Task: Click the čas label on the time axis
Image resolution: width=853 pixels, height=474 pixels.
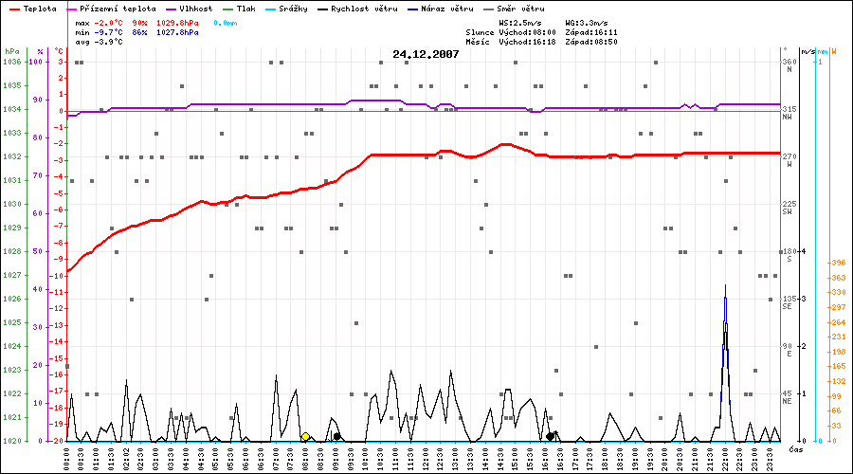Action: 796,449
